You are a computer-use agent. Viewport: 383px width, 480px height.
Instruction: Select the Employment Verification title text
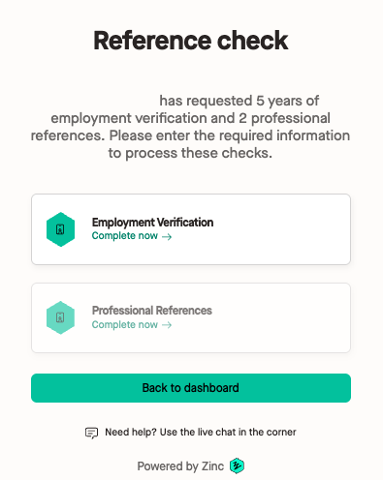(x=152, y=223)
